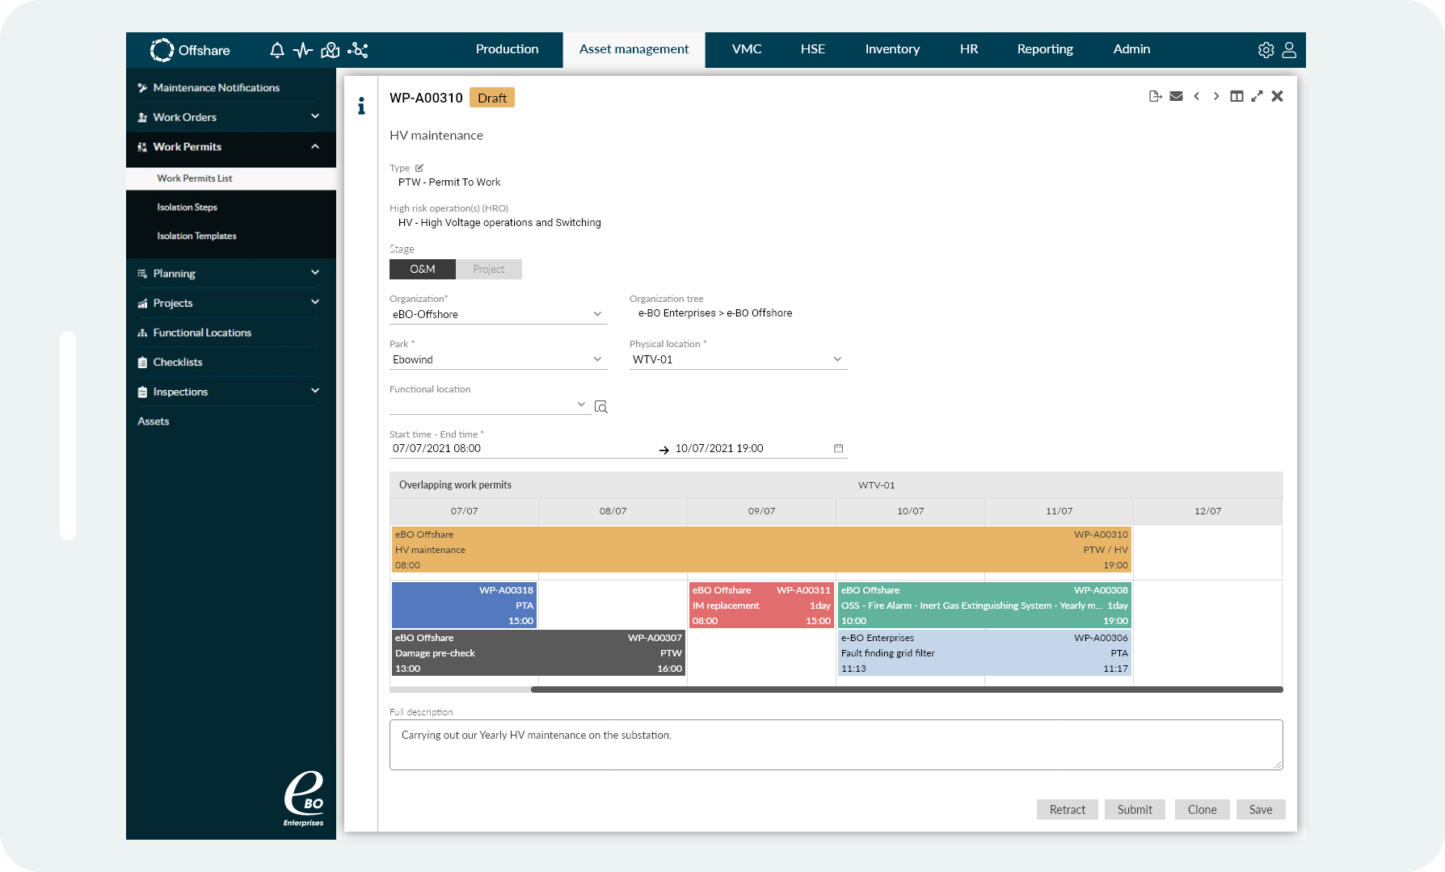Open Organization dropdown eBO-Offshore
Screen dimensions: 1445x872
pos(497,314)
